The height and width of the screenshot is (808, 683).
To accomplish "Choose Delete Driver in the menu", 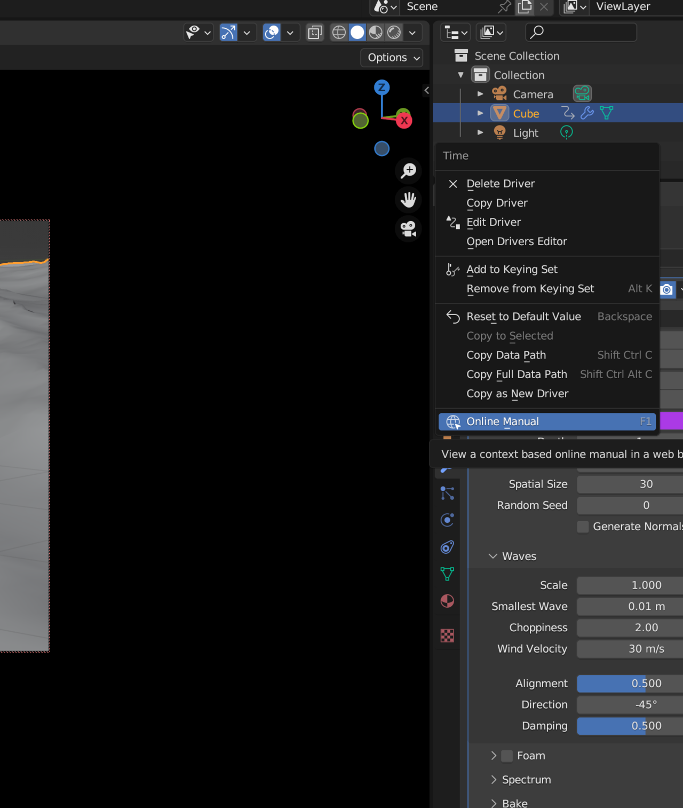I will 500,184.
